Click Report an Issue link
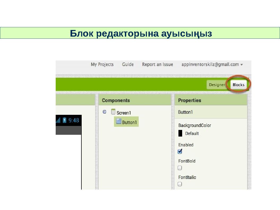The image size is (280, 210). [157, 64]
